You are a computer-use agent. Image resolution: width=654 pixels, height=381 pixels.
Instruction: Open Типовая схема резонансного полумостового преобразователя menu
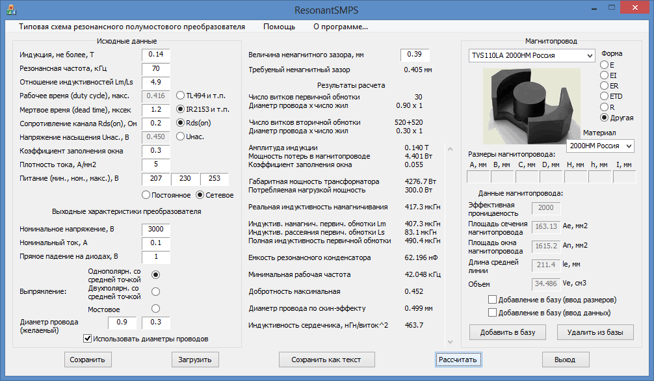pyautogui.click(x=132, y=27)
